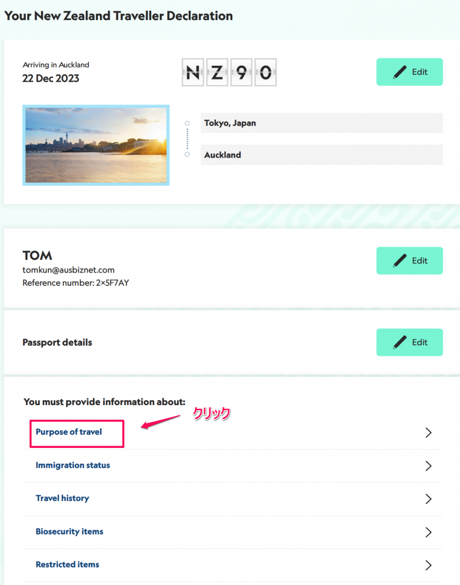The width and height of the screenshot is (460, 585).
Task: Open the Purpose of travel section
Action: coord(68,432)
